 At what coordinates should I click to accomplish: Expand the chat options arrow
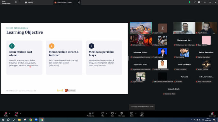click(107, 113)
